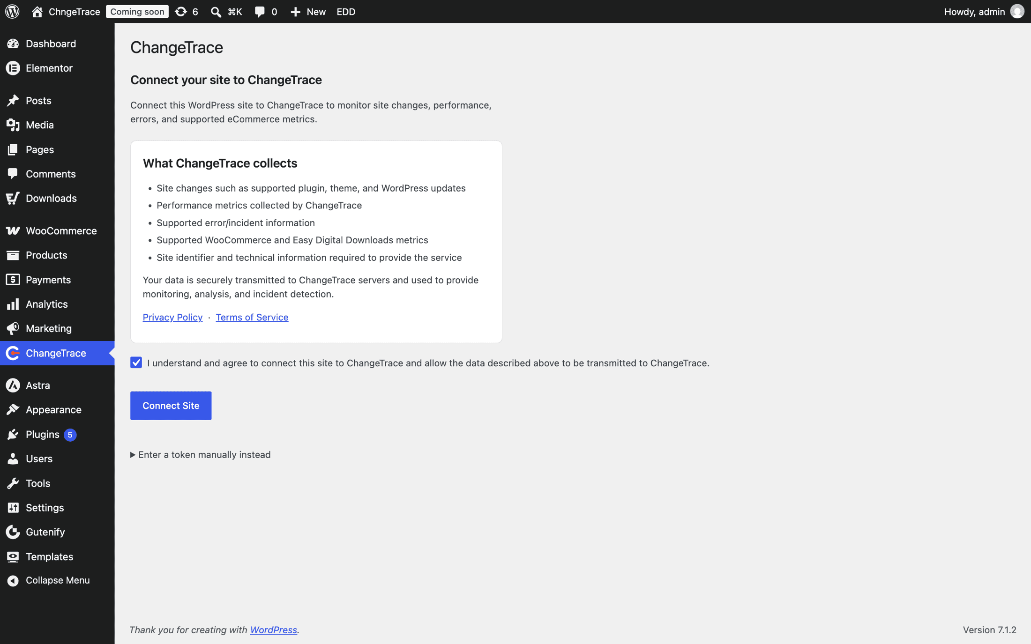
Task: Click the Appearance paintbrush icon
Action: (x=13, y=410)
